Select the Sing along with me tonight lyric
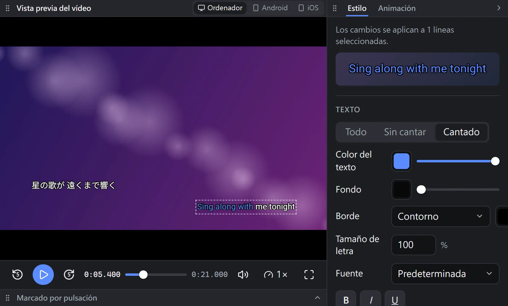Image resolution: width=508 pixels, height=306 pixels. (246, 207)
